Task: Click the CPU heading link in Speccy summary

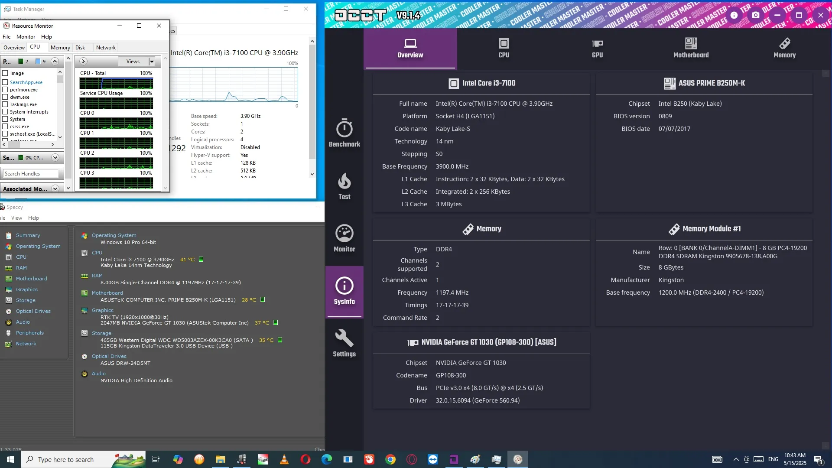Action: click(x=97, y=253)
